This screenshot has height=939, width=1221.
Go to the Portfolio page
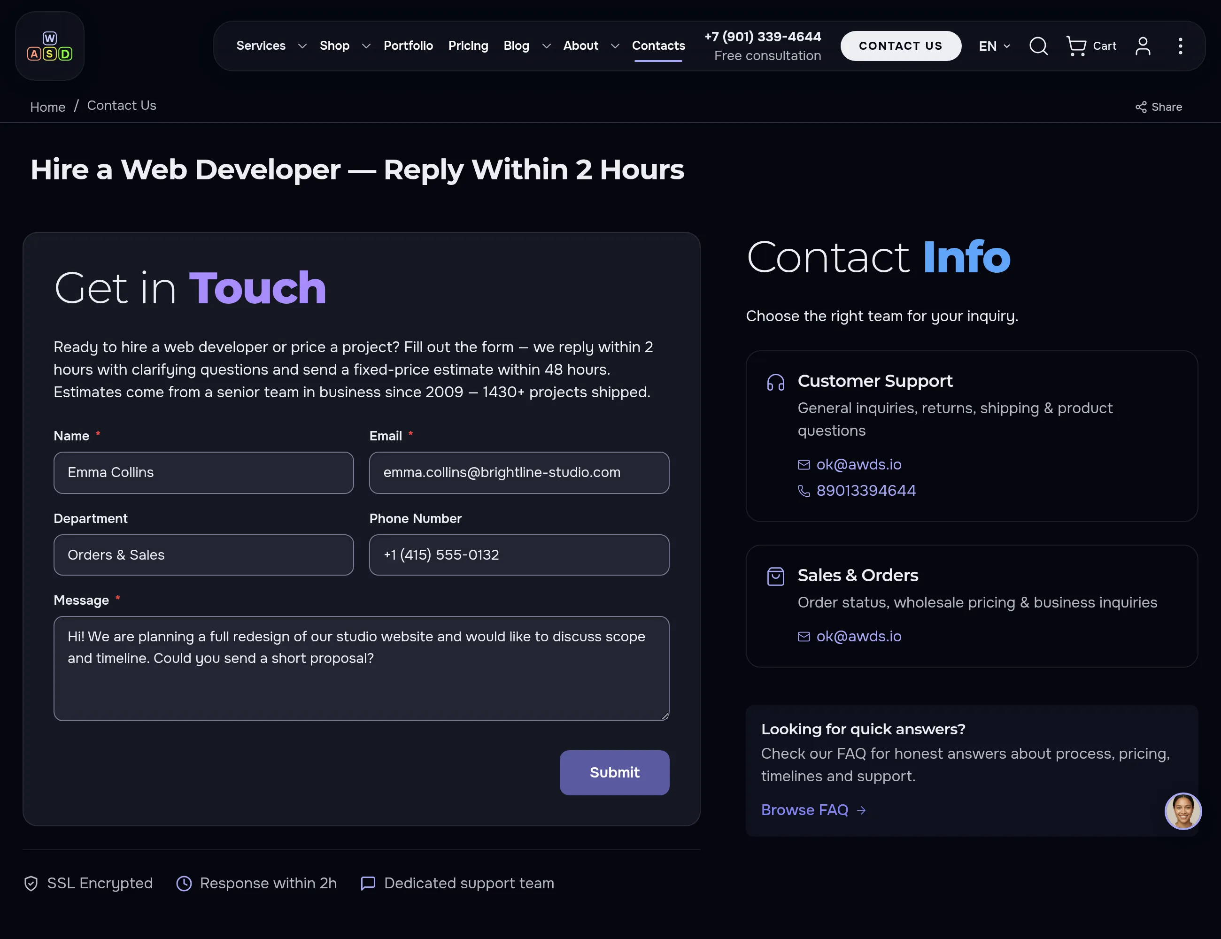coord(408,46)
